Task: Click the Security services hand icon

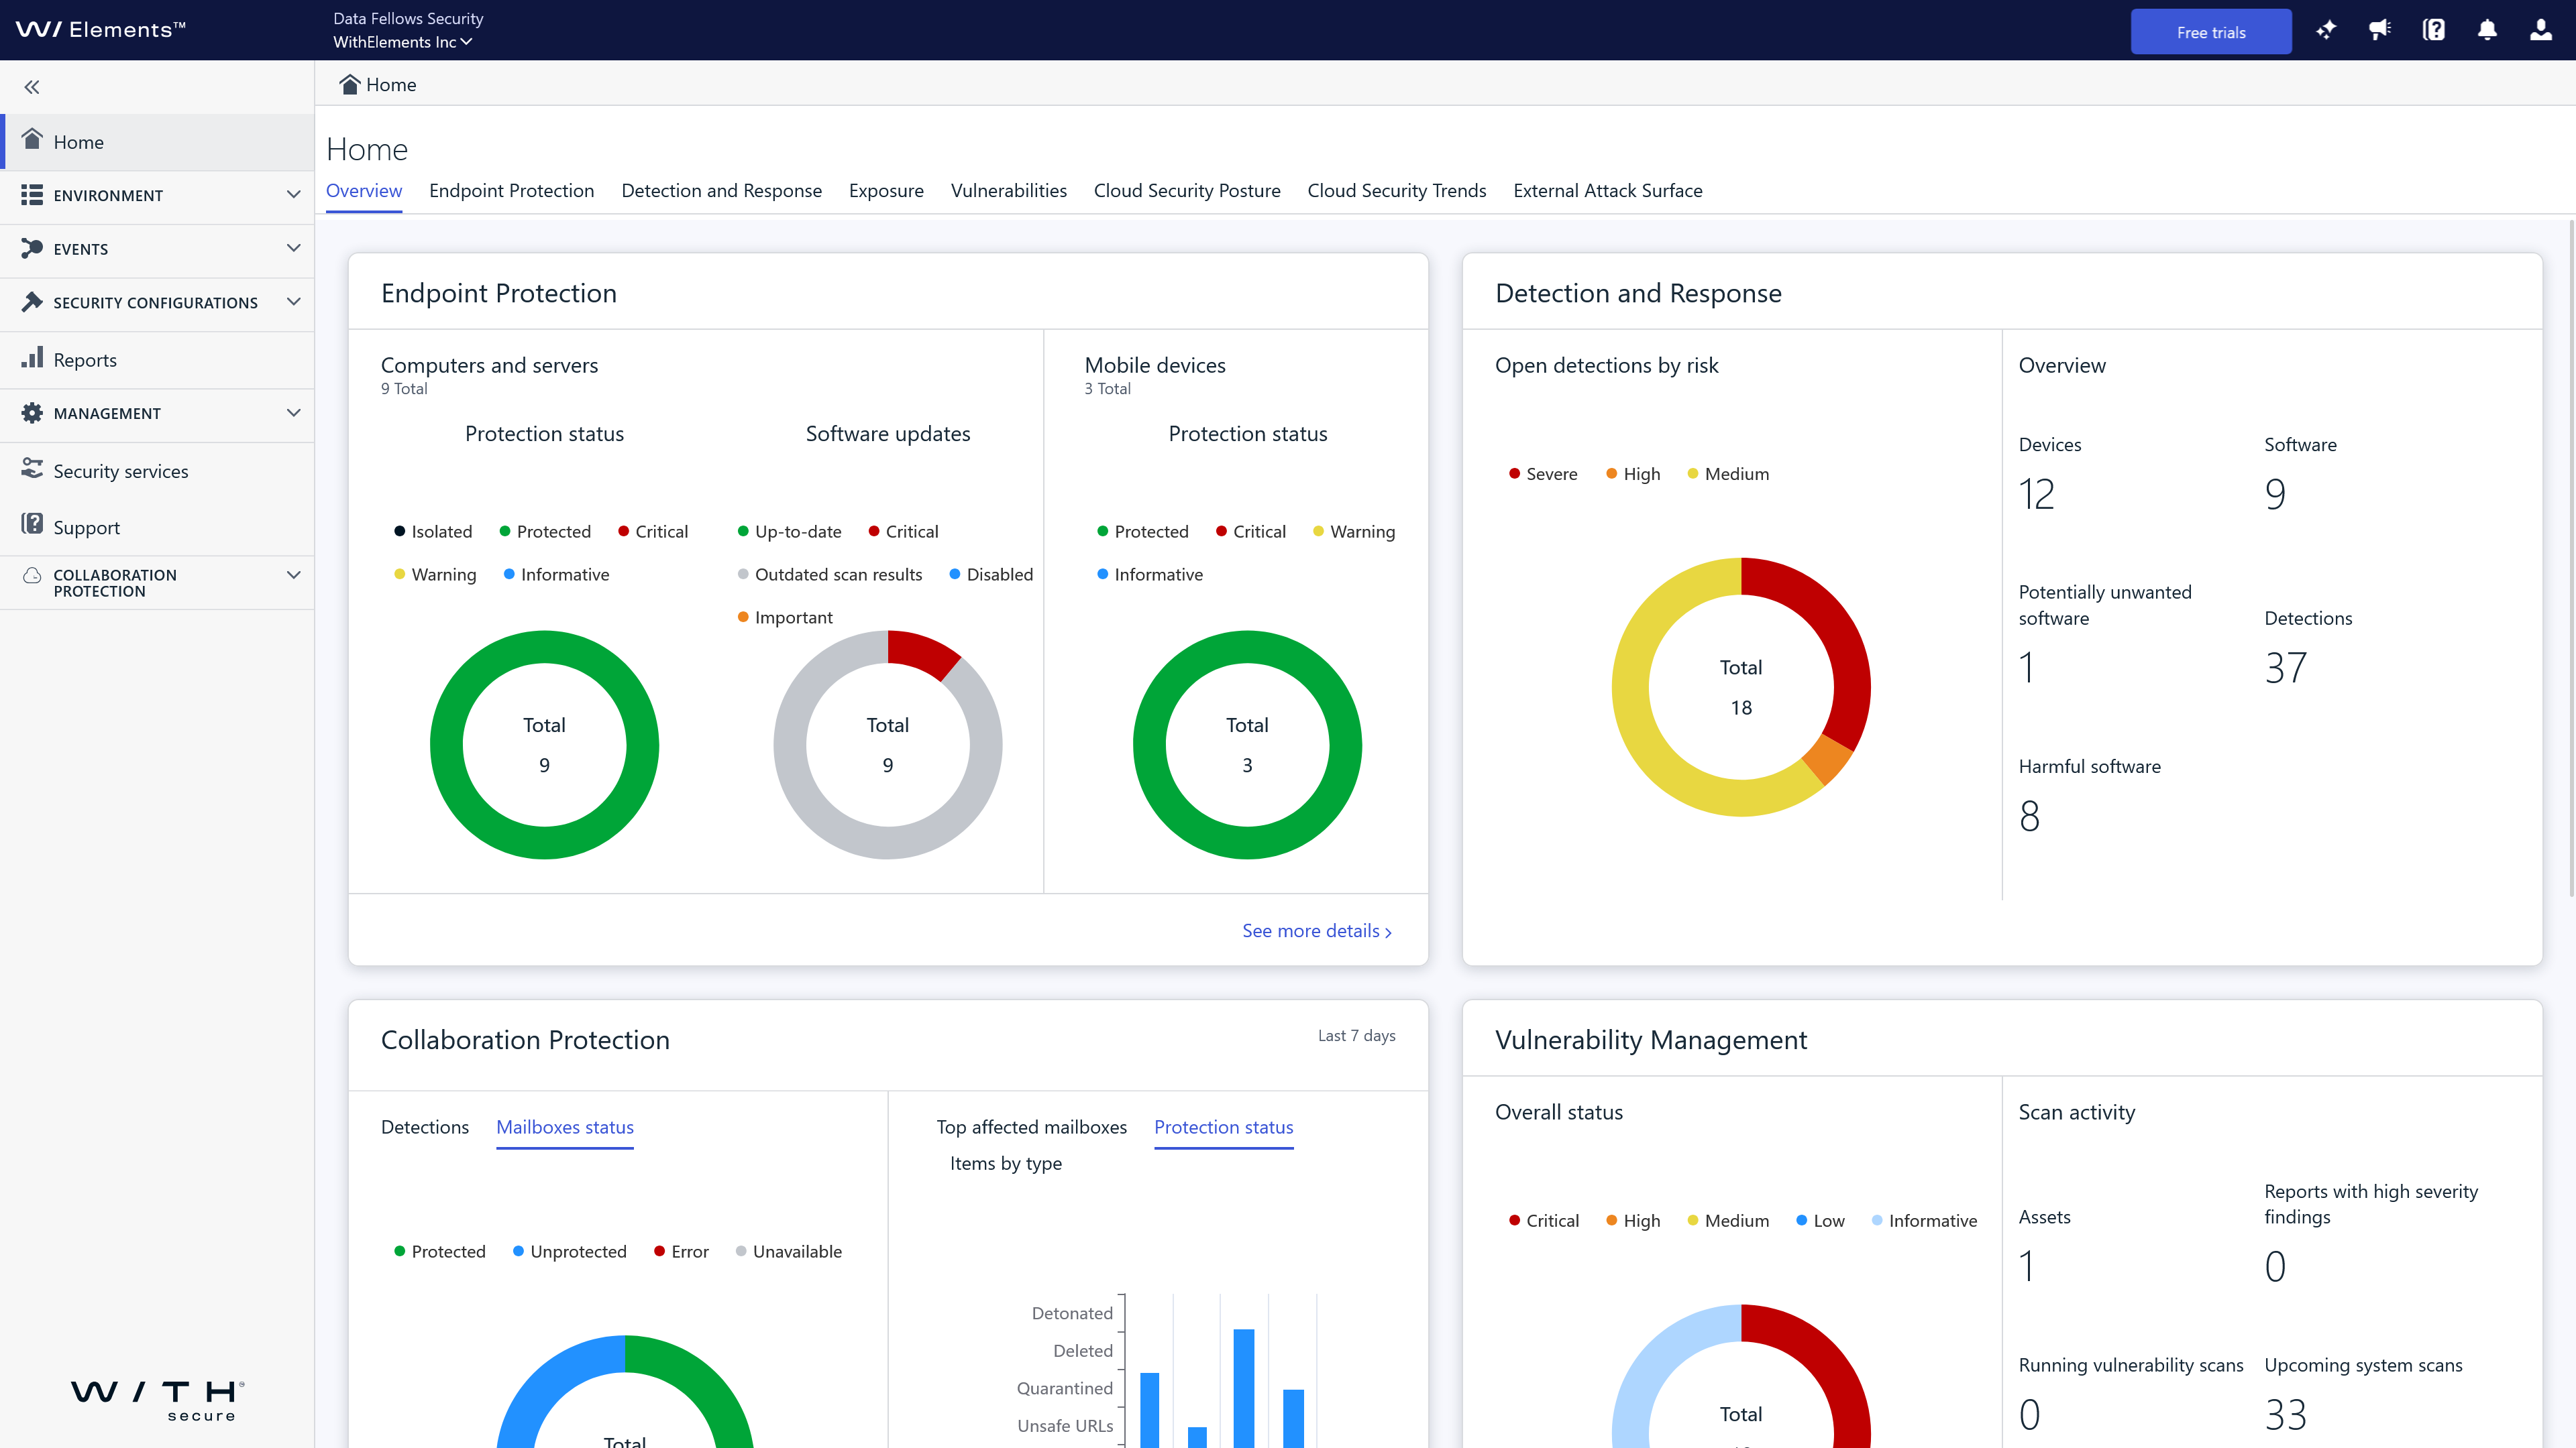Action: [32, 469]
